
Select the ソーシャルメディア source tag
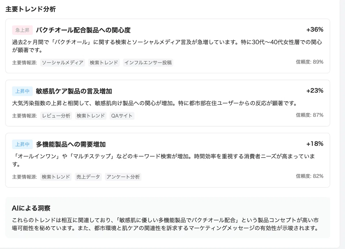pos(63,62)
